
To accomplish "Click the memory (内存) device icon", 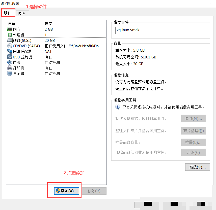I will click(x=10, y=29).
